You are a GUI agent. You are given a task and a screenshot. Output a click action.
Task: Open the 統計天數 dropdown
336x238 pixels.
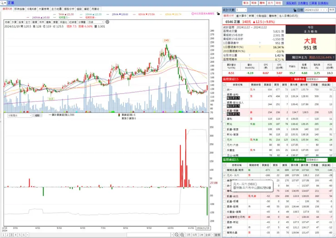pyautogui.click(x=241, y=10)
